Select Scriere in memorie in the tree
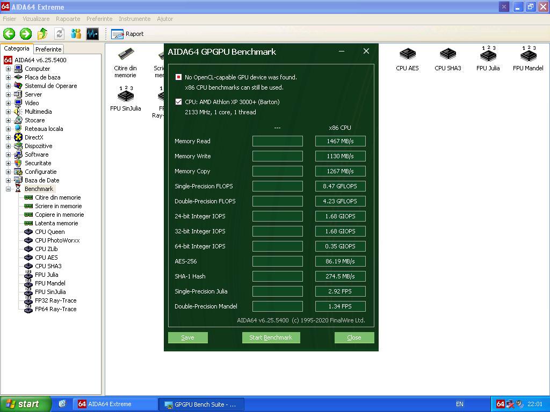The height and width of the screenshot is (412, 550). click(x=58, y=206)
